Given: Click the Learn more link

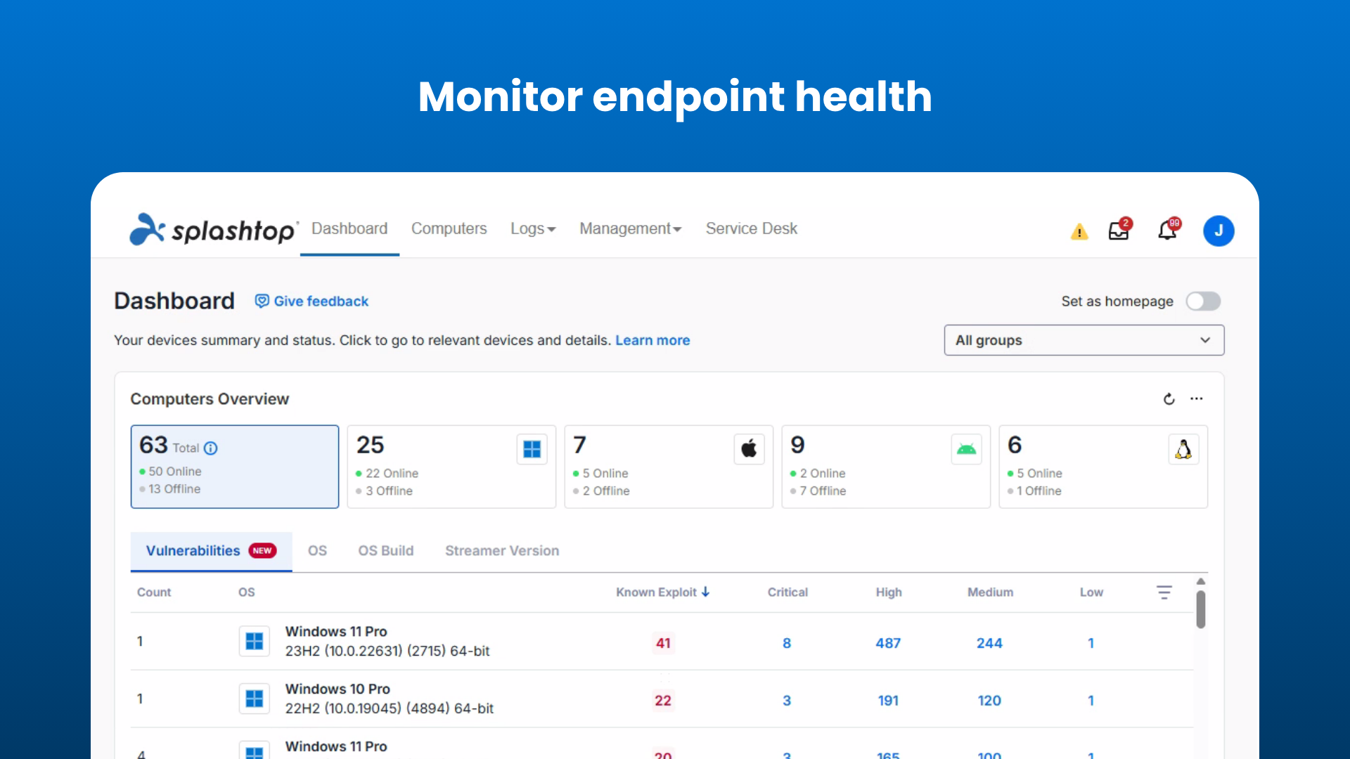Looking at the screenshot, I should (652, 340).
